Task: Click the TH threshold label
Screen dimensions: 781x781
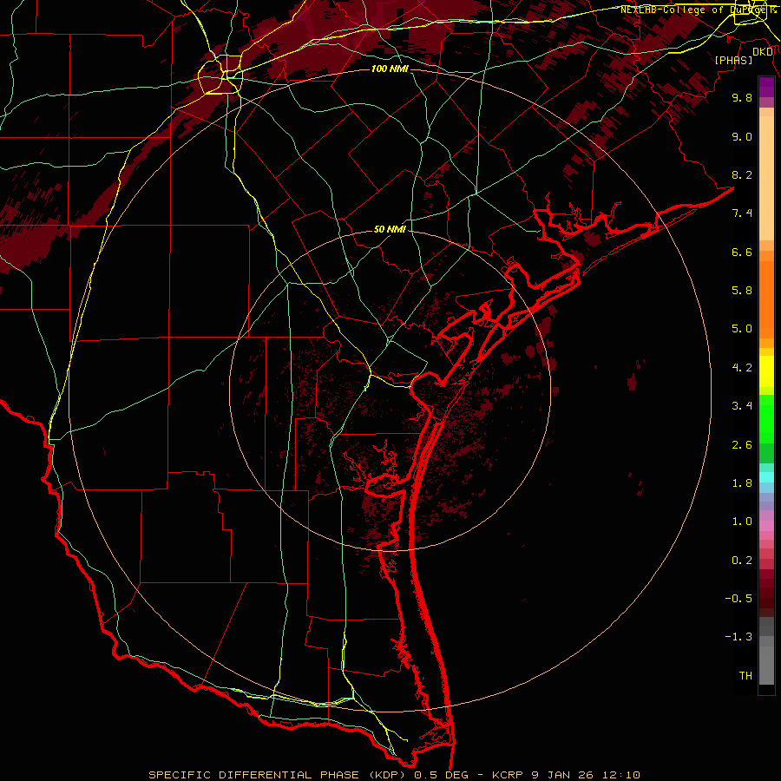Action: pyautogui.click(x=745, y=676)
